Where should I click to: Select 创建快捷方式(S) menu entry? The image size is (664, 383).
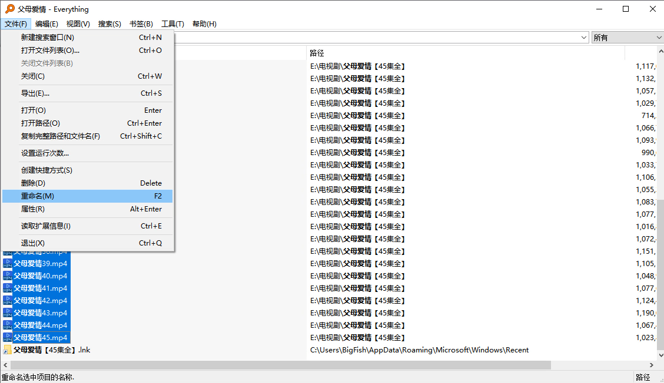(87, 170)
